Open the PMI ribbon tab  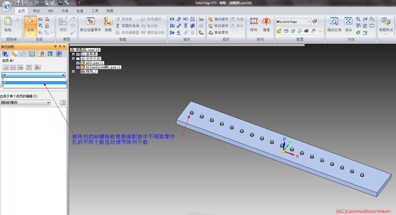coord(51,11)
